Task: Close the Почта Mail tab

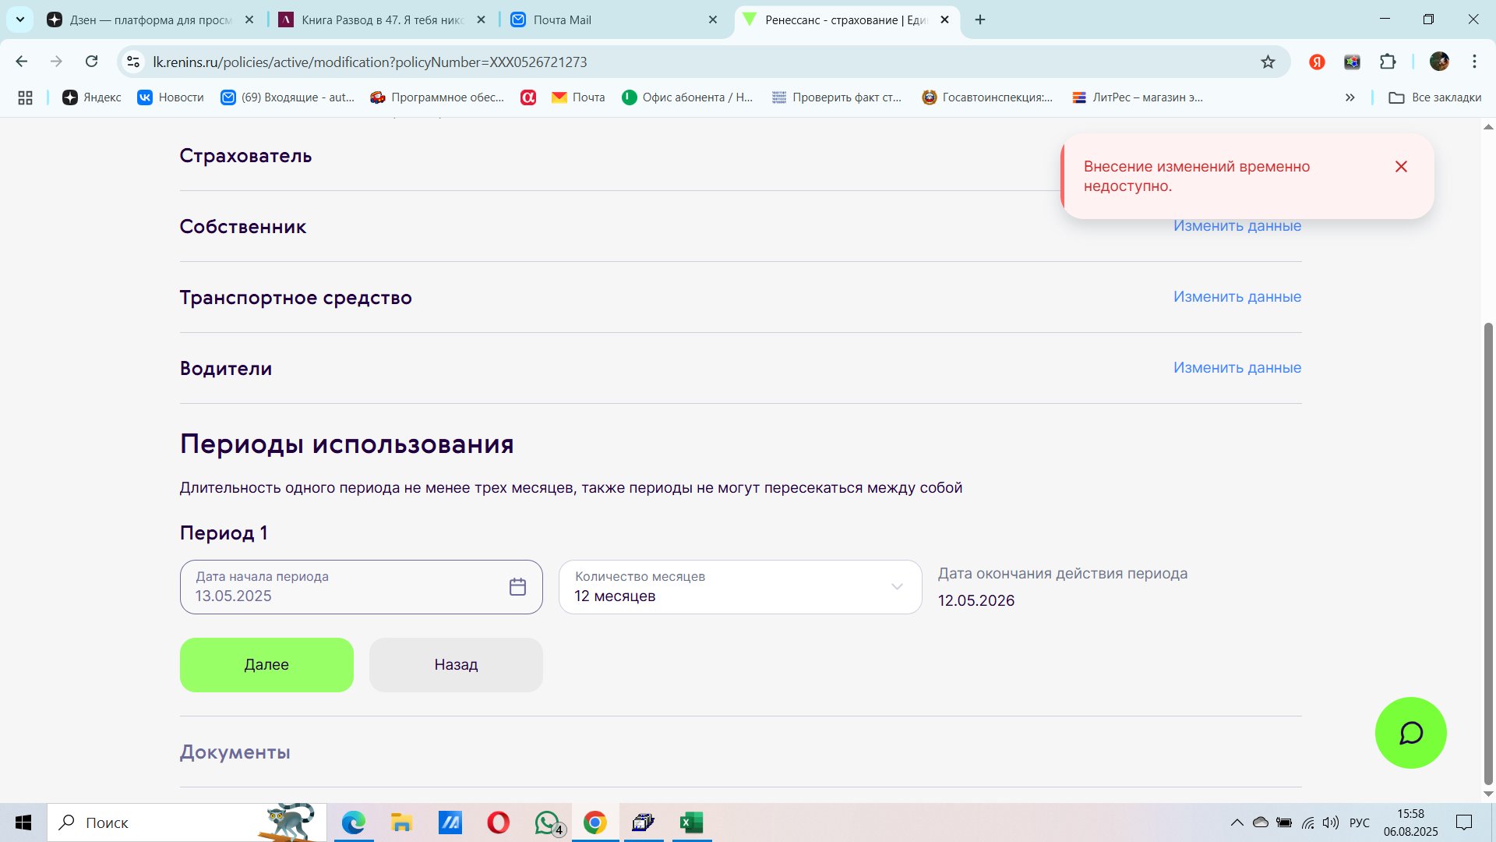Action: pos(713,20)
